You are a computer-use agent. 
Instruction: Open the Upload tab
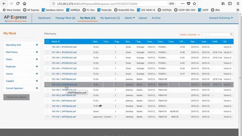(x=143, y=18)
